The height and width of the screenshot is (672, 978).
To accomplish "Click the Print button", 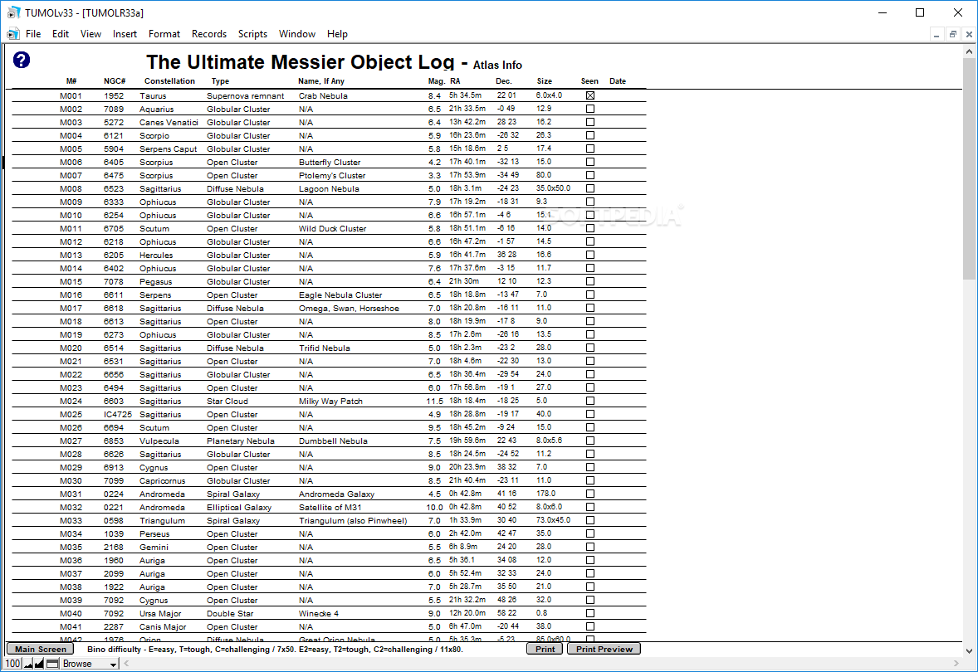I will click(x=545, y=649).
